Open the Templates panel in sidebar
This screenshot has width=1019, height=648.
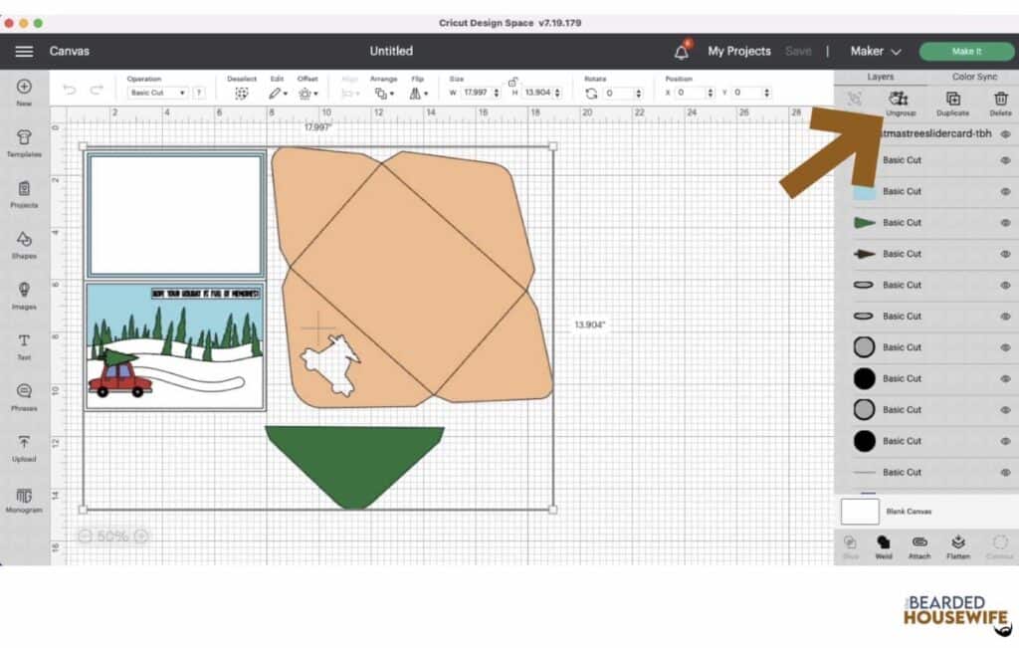pos(24,143)
